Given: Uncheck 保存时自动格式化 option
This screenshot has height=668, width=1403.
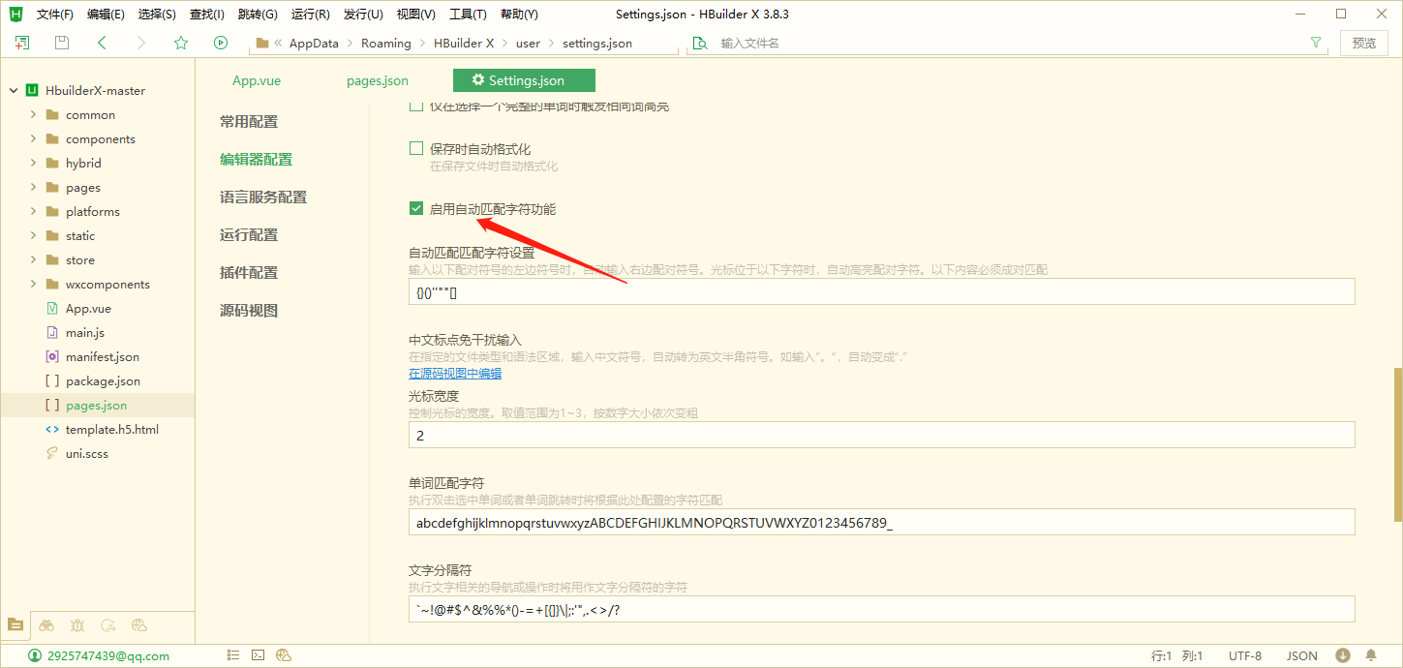Looking at the screenshot, I should pos(416,148).
